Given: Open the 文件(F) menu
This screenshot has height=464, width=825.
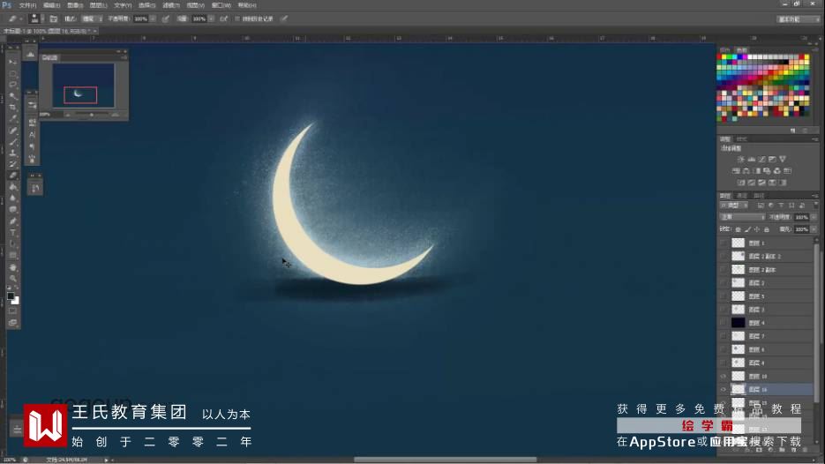Looking at the screenshot, I should point(27,5).
